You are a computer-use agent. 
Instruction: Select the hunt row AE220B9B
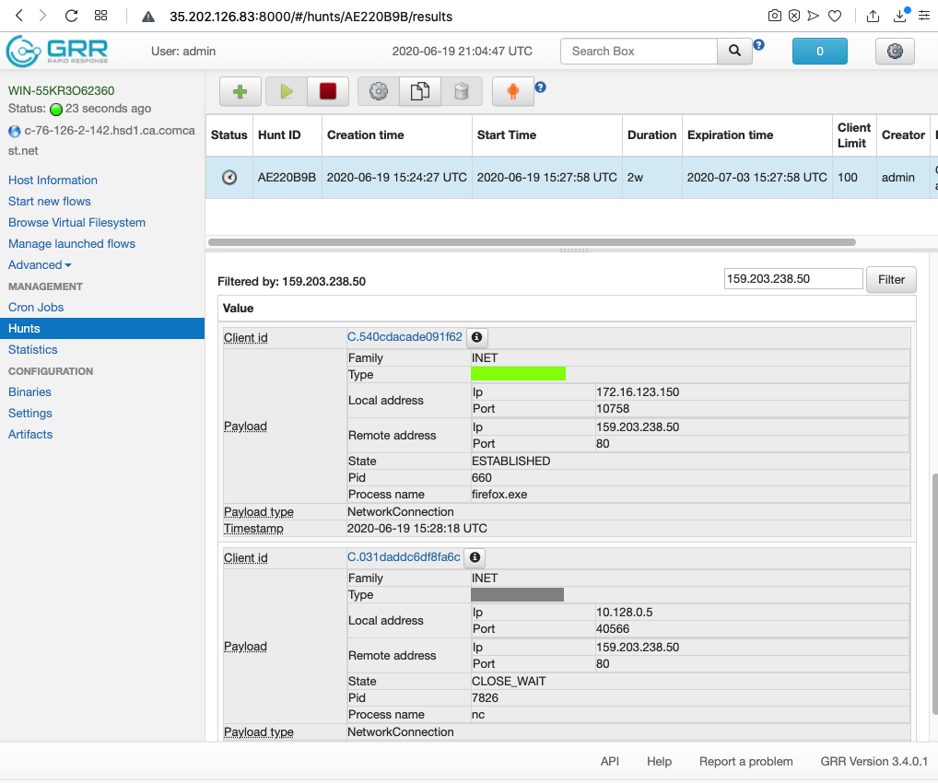coord(553,178)
